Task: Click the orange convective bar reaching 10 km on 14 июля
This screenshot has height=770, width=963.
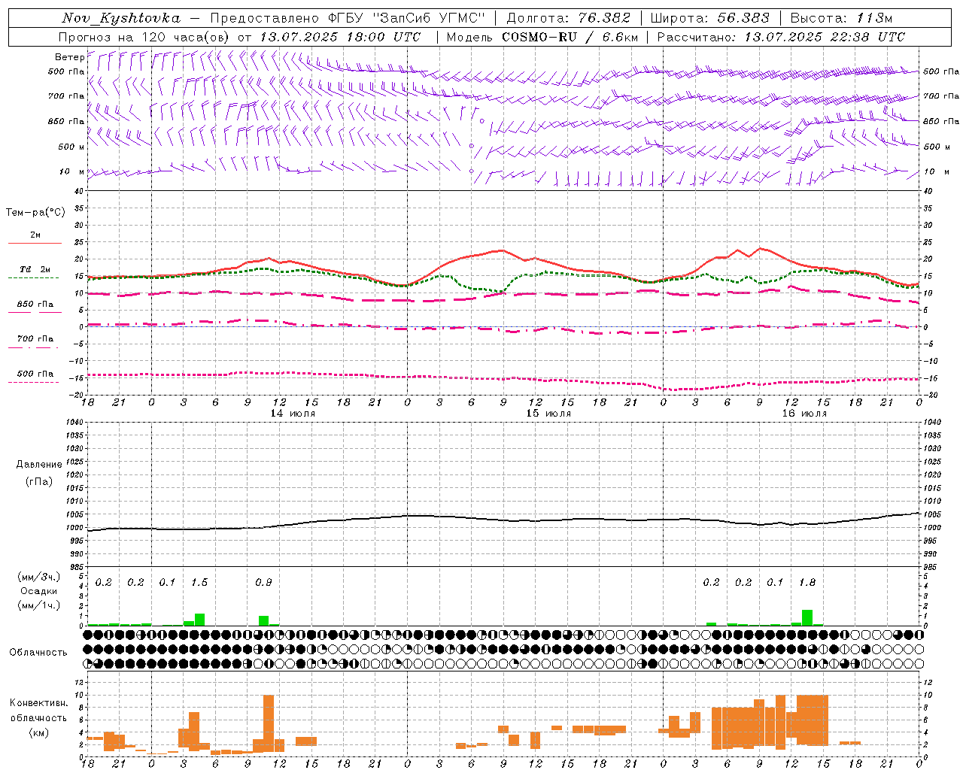Action: pyautogui.click(x=269, y=723)
